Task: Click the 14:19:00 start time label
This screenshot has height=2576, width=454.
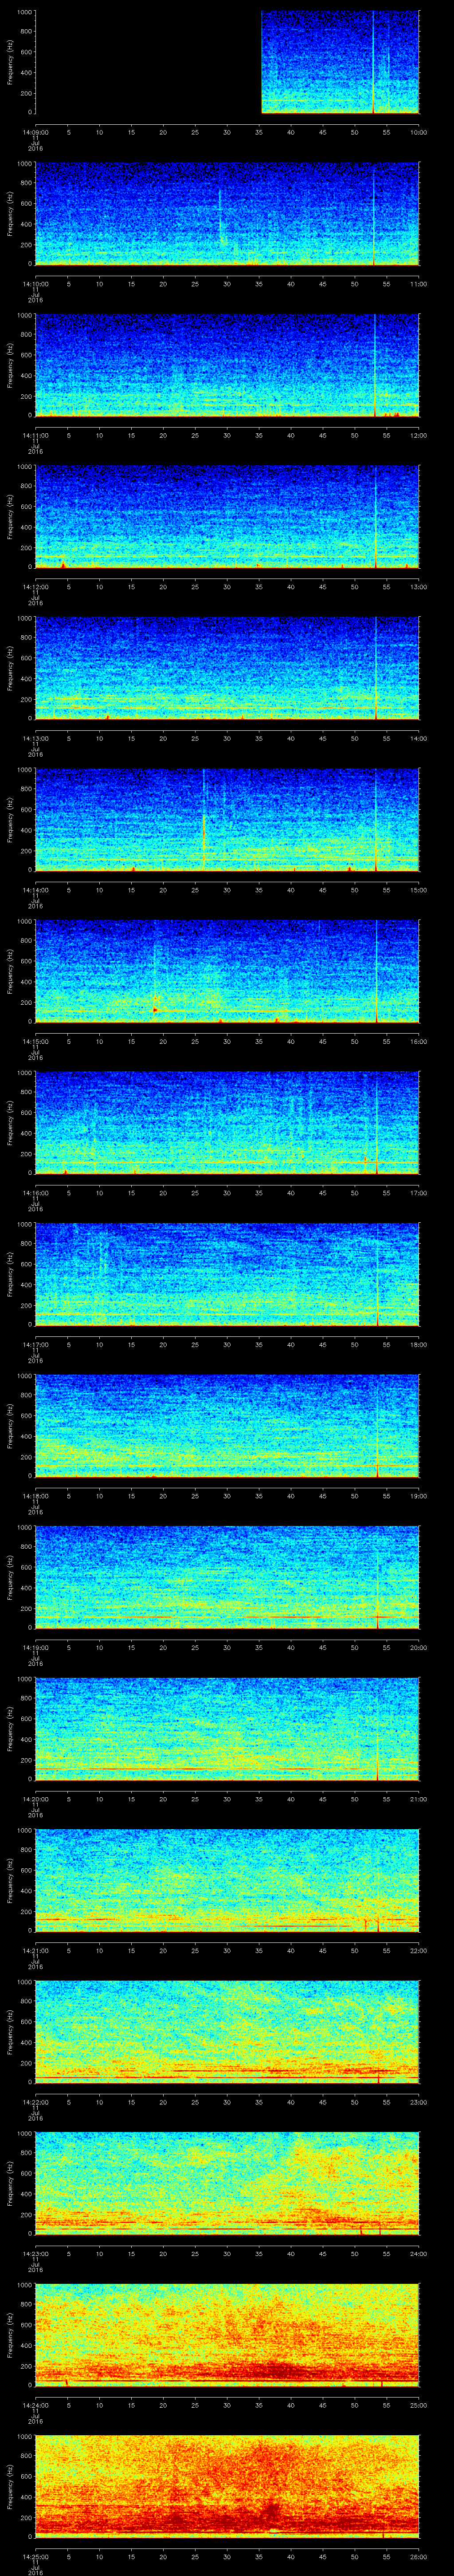Action: click(x=35, y=1647)
